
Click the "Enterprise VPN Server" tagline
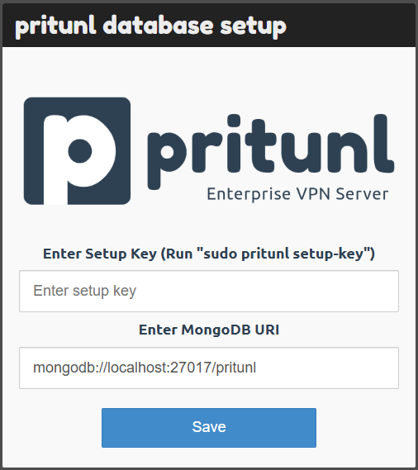click(297, 194)
